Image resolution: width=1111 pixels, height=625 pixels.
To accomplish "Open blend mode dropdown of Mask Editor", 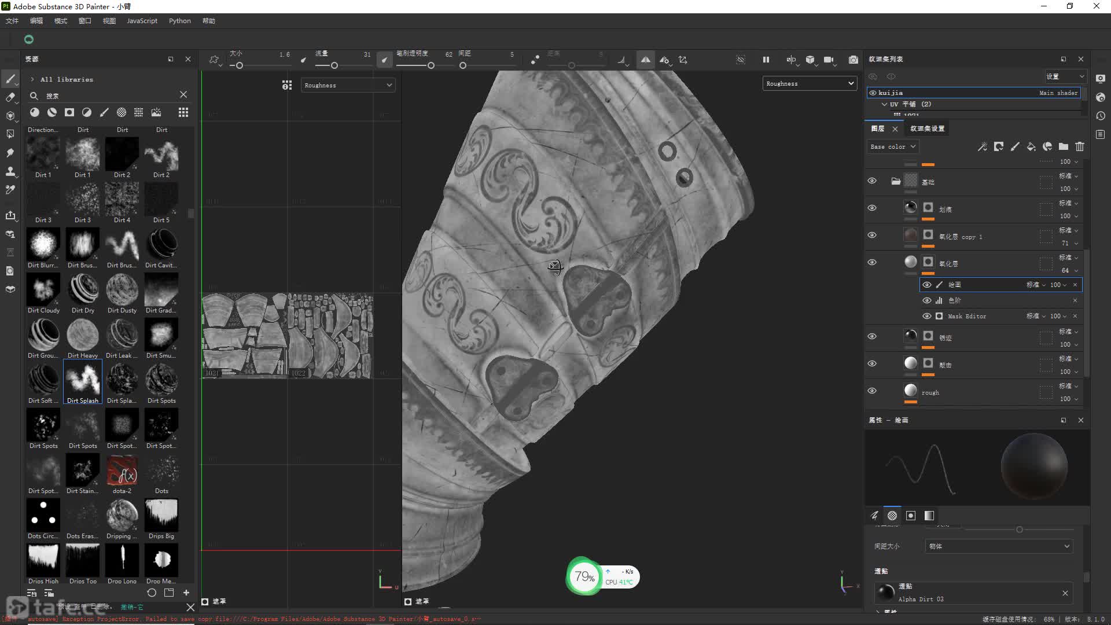I will 1036,316.
